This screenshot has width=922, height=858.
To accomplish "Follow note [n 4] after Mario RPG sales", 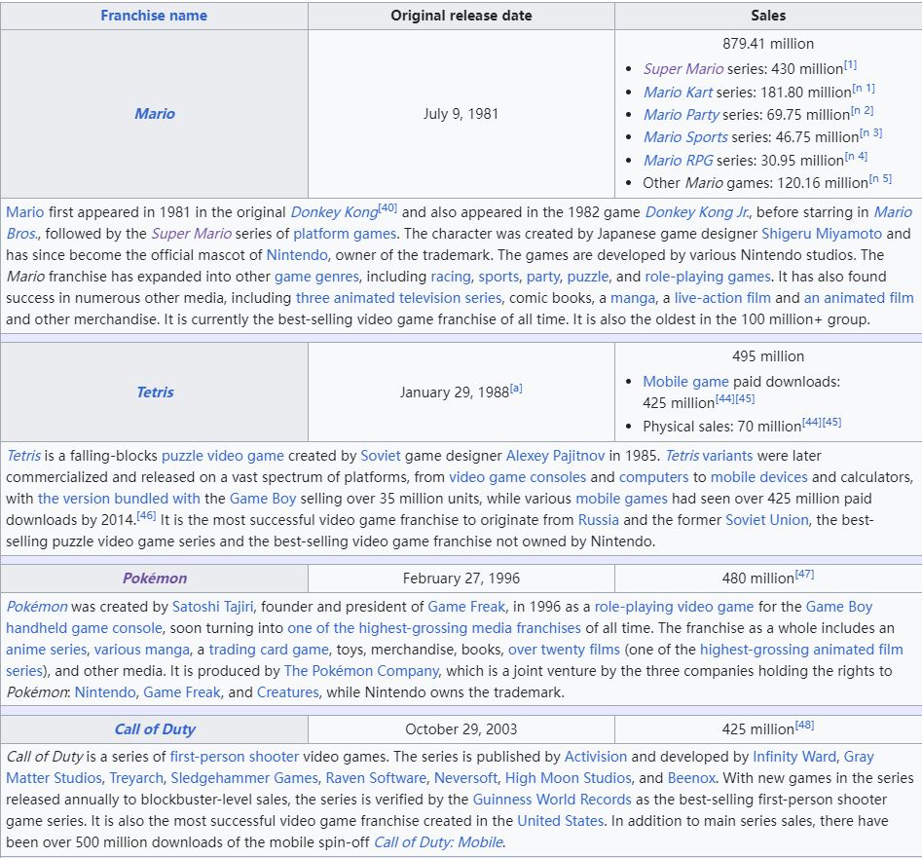I will 856,156.
